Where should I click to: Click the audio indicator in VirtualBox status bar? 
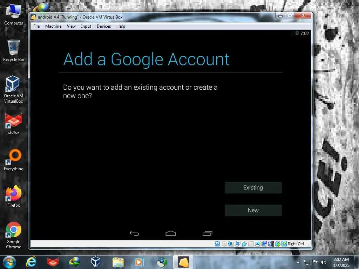click(231, 244)
